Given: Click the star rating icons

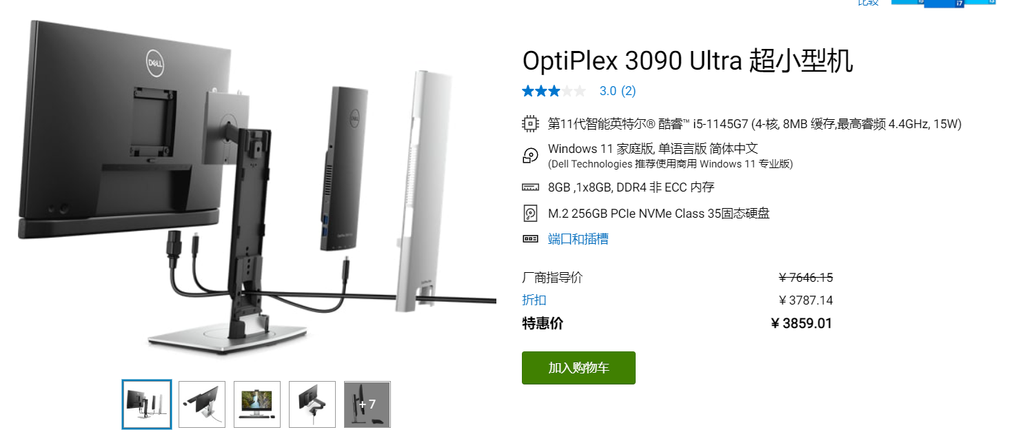Looking at the screenshot, I should (554, 91).
